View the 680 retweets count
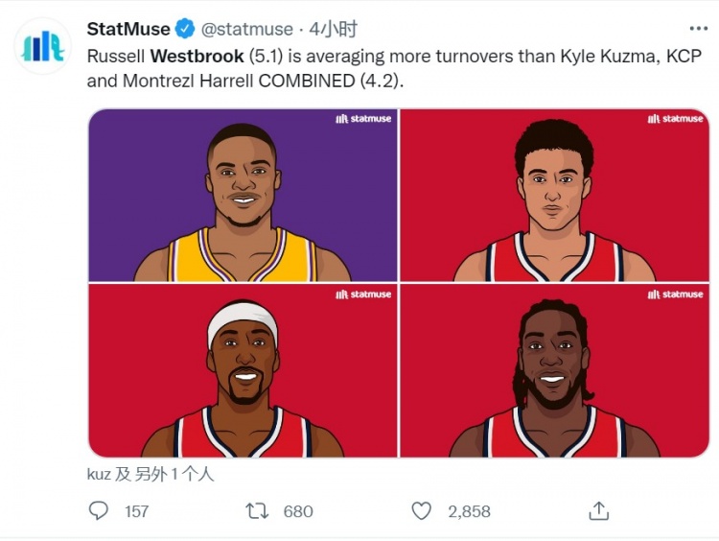This screenshot has height=541, width=719. (298, 511)
